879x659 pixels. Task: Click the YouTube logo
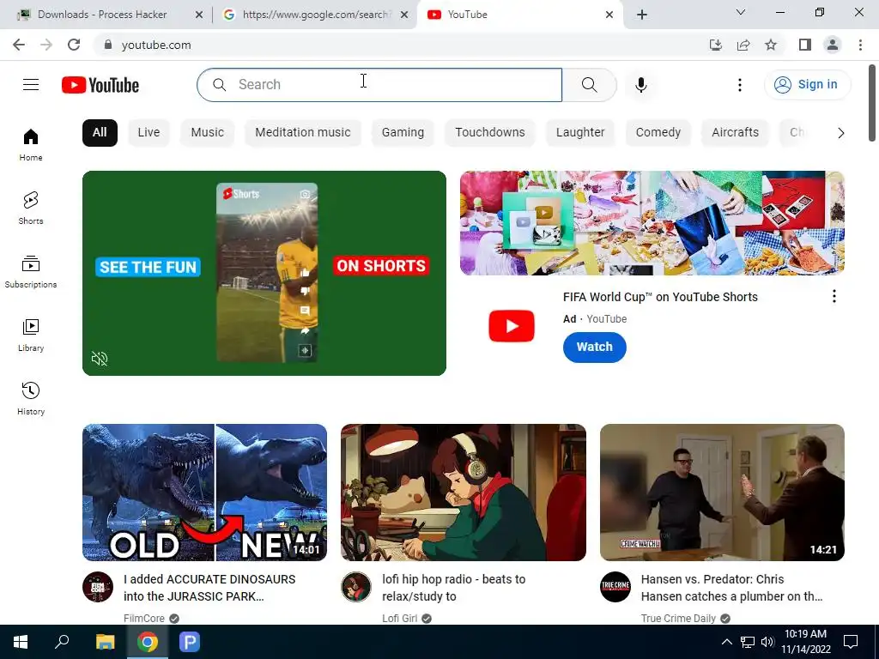(100, 85)
